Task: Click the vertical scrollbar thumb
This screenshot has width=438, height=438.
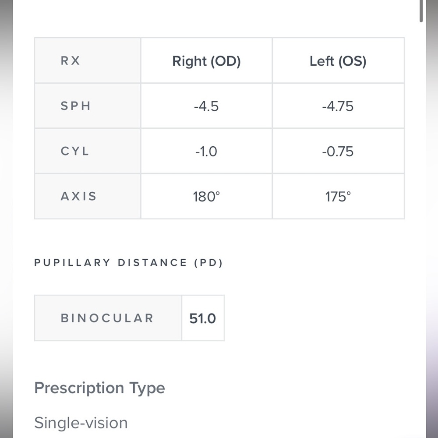Action: click(x=421, y=11)
